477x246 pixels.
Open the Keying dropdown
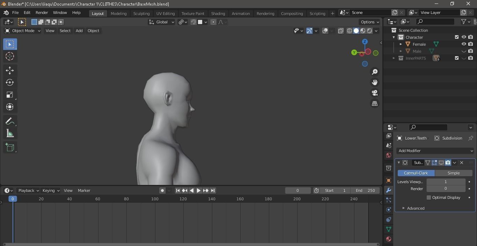pos(51,191)
